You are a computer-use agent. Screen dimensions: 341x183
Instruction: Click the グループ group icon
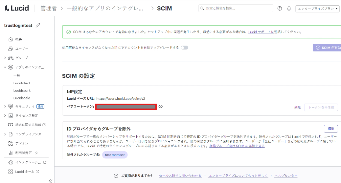(x=11, y=58)
